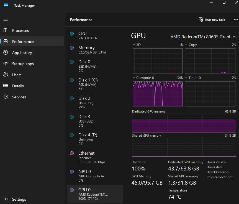Select Memory 52.6/63.6 GB entry
The height and width of the screenshot is (204, 239).
click(95, 50)
